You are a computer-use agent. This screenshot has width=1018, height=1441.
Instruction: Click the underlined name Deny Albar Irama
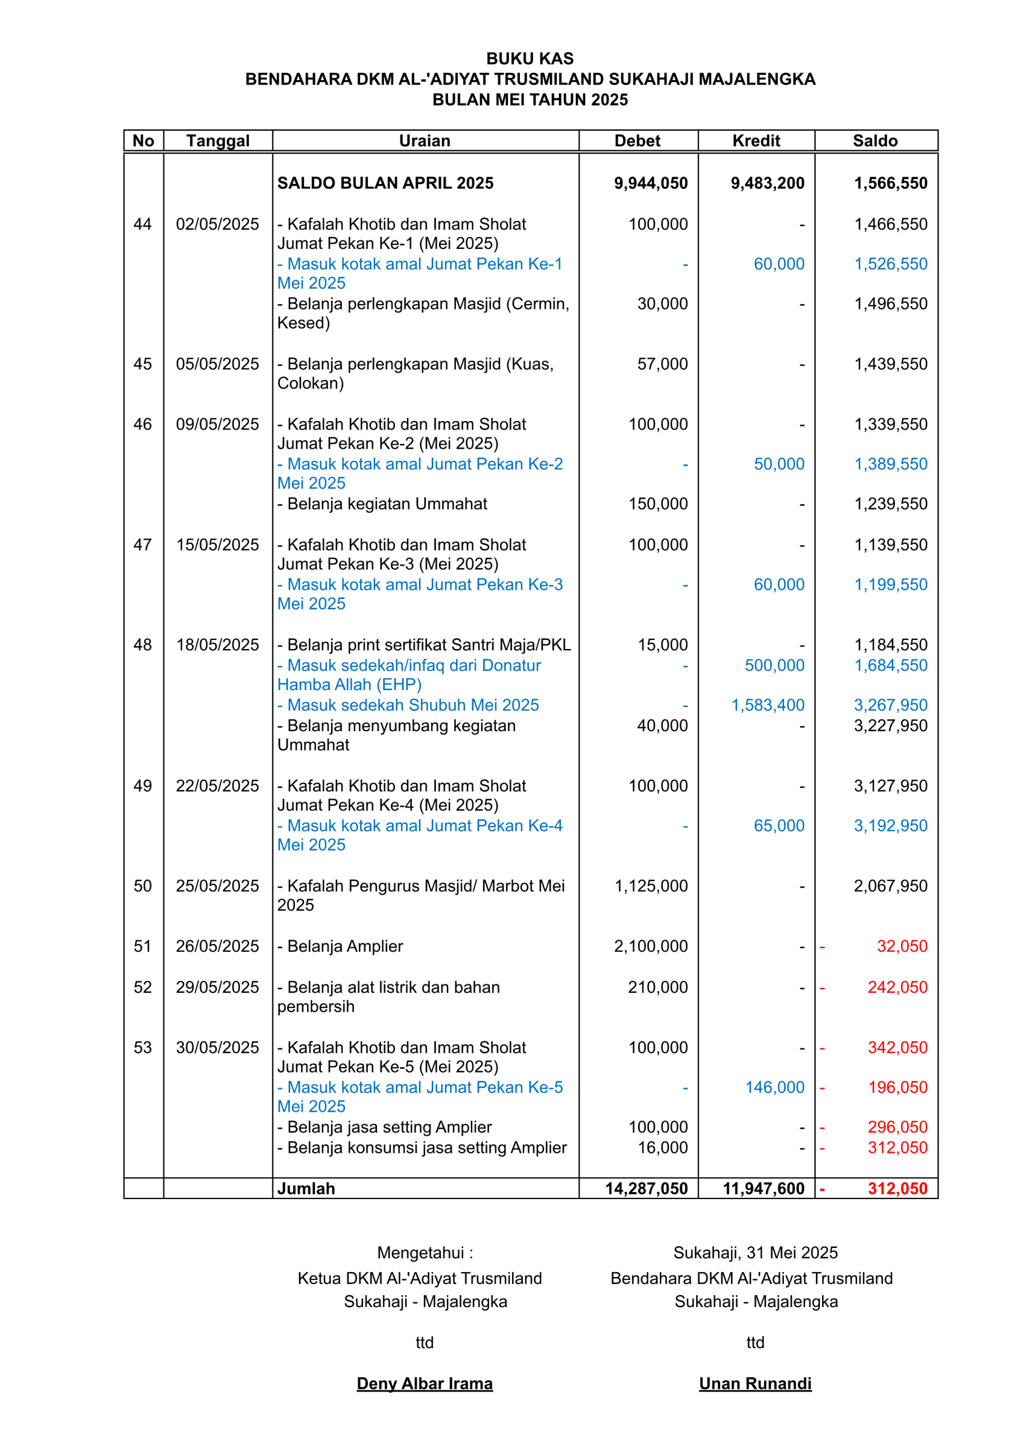(x=424, y=1383)
